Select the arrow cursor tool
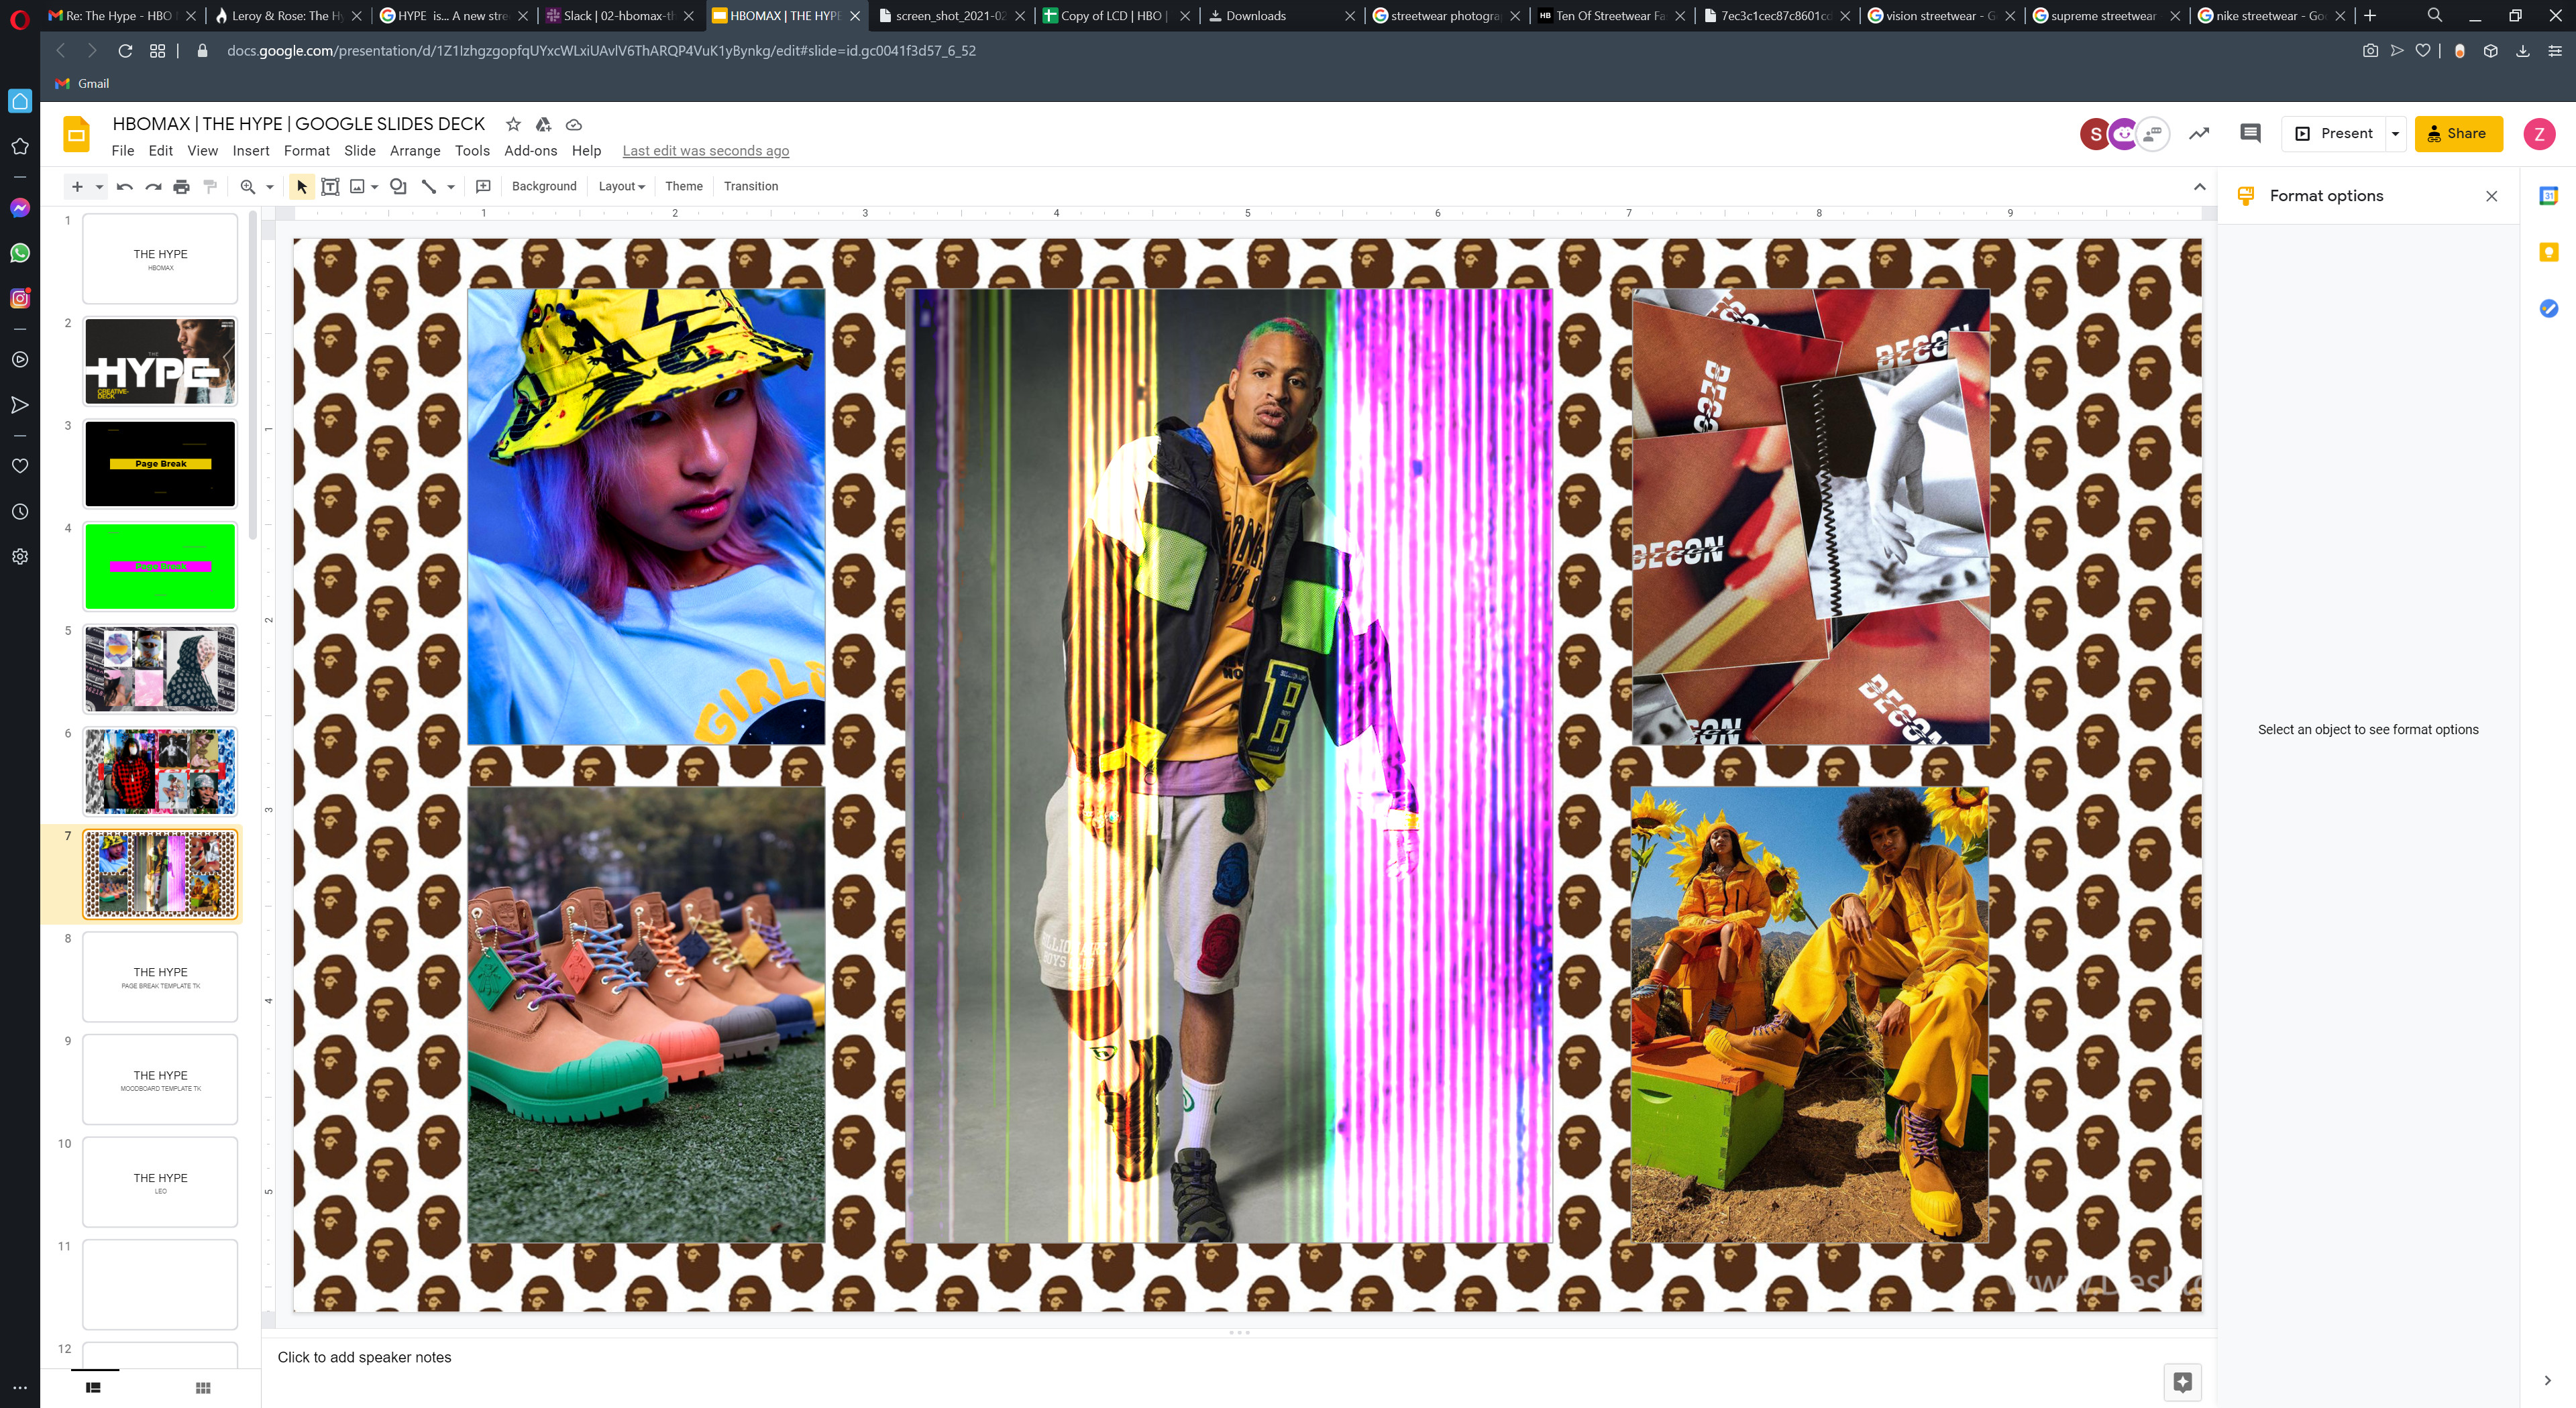 [302, 186]
